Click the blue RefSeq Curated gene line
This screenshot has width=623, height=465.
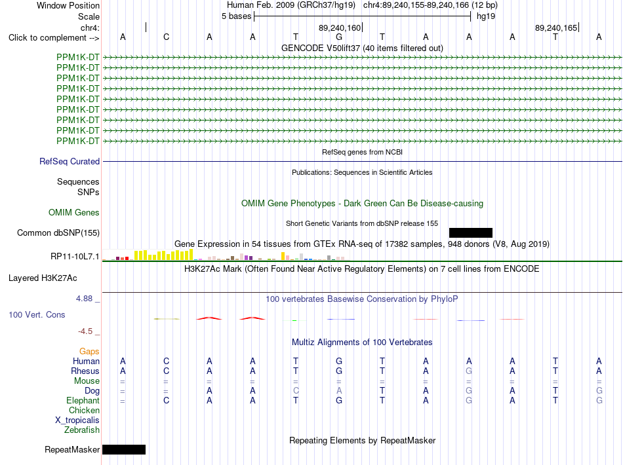tap(363, 162)
